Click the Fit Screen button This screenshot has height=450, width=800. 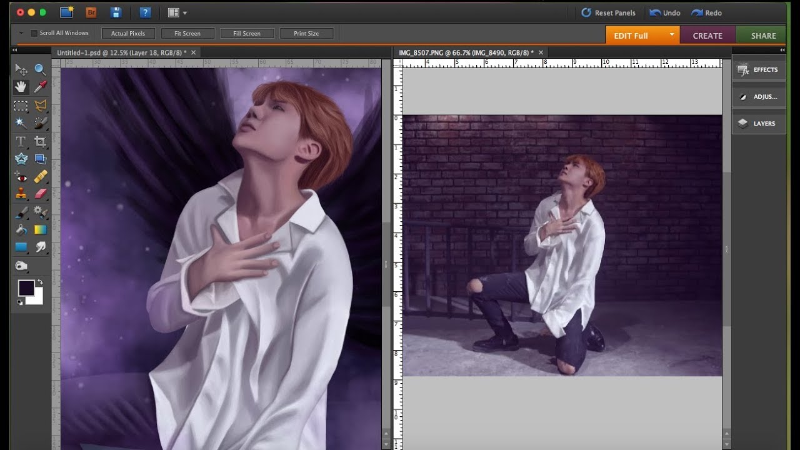click(x=187, y=33)
